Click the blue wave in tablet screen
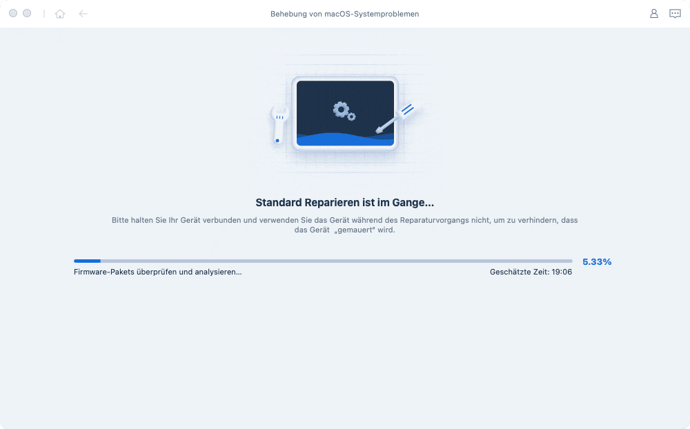 coord(345,137)
